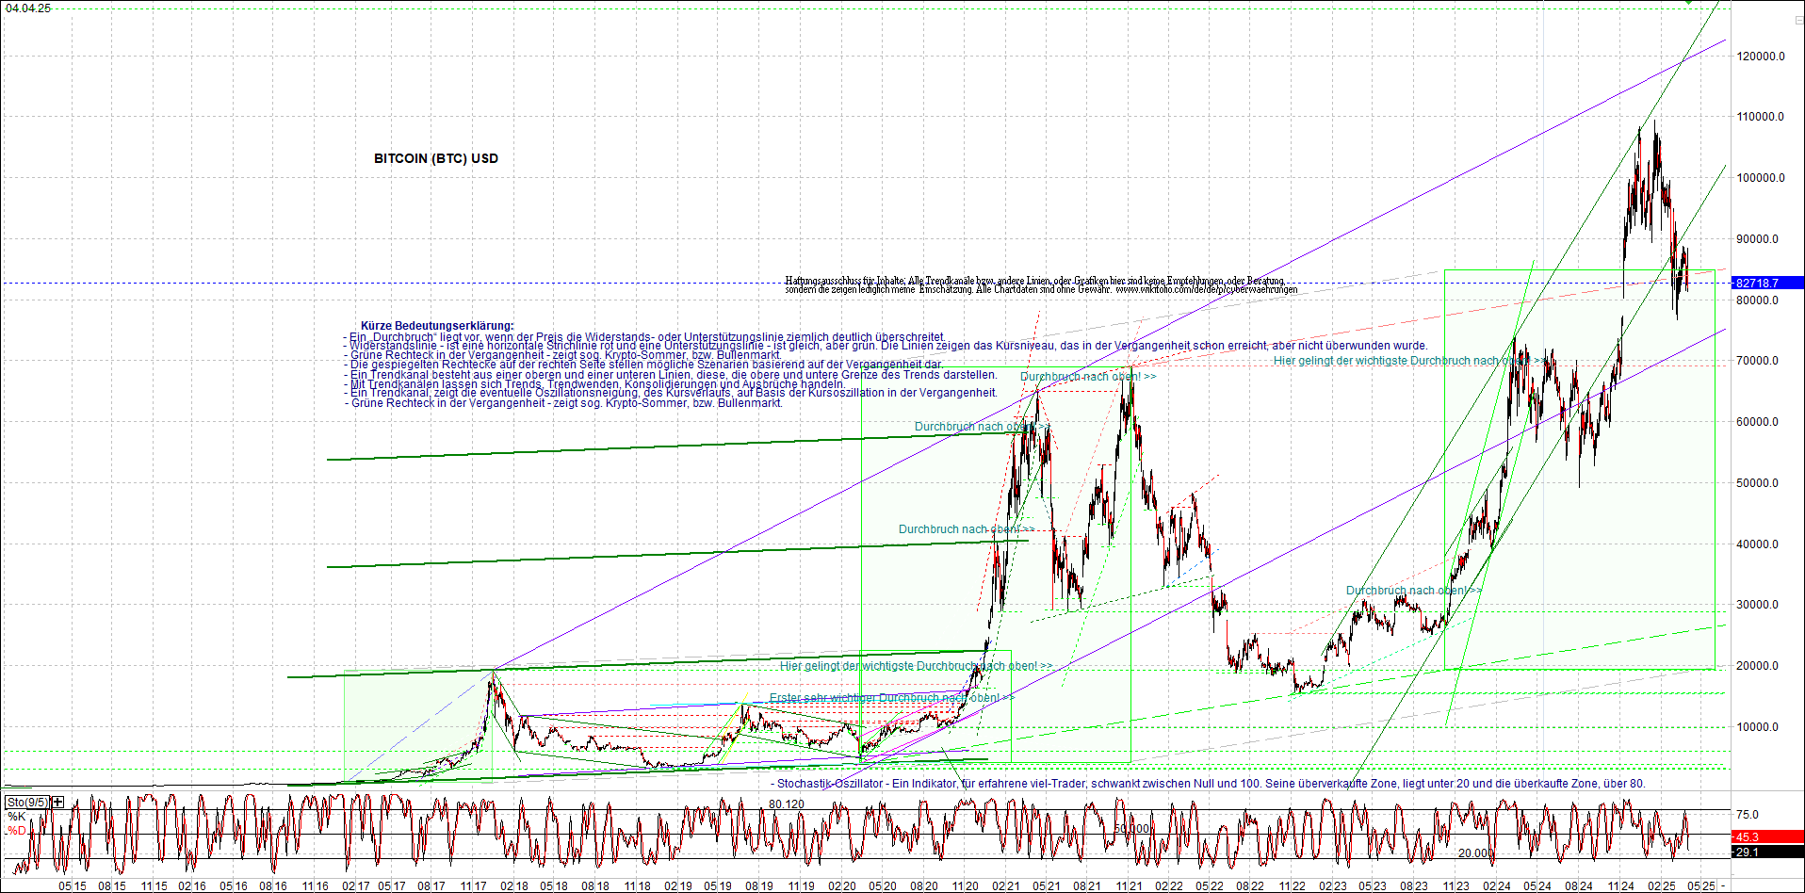Click the 50.000 midline level label
Viewport: 1805px width, 893px height.
pyautogui.click(x=1131, y=829)
